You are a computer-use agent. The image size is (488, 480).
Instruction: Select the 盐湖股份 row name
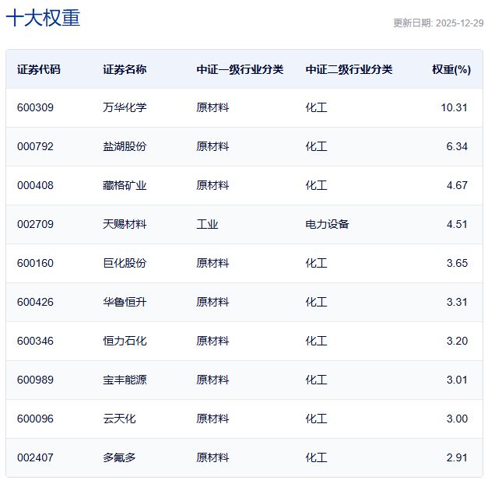click(x=124, y=146)
